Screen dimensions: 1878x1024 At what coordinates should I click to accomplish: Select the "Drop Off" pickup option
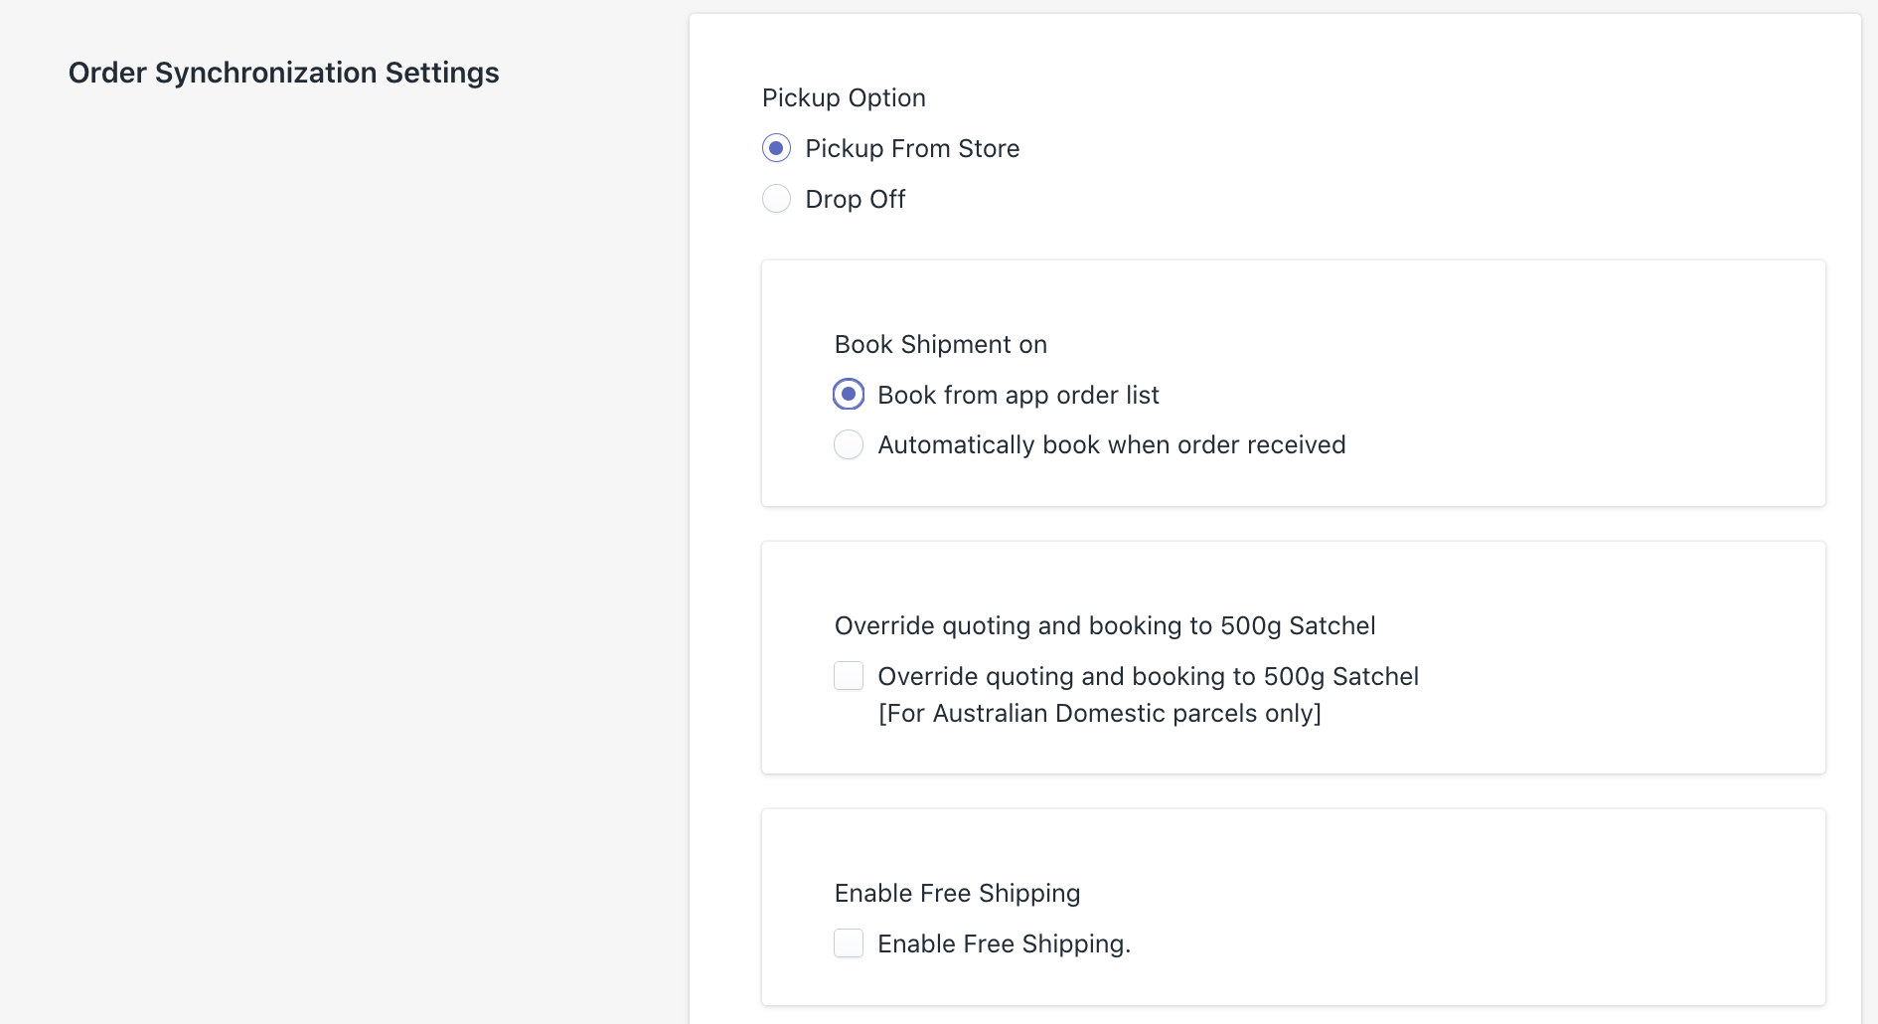coord(776,199)
